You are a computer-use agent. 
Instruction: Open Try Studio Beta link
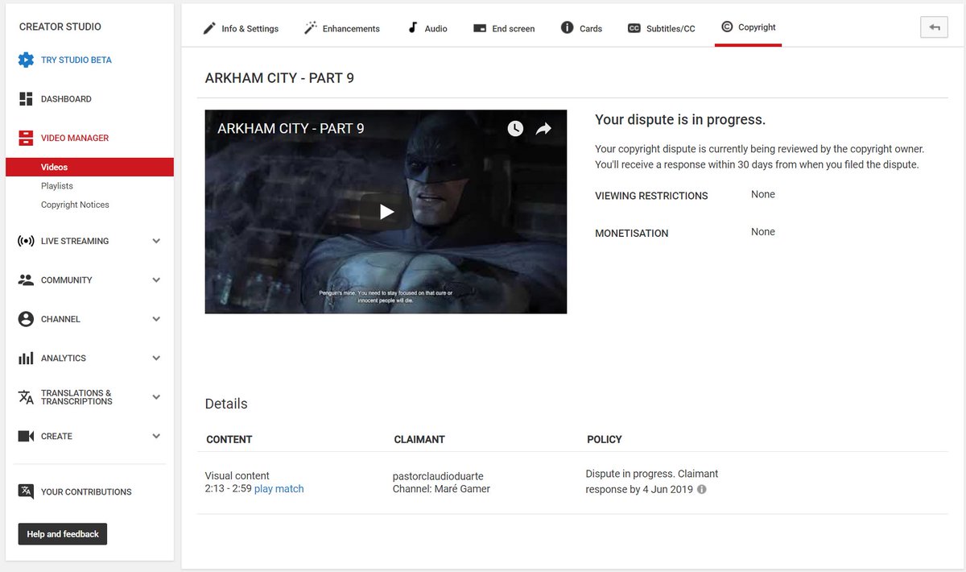76,60
